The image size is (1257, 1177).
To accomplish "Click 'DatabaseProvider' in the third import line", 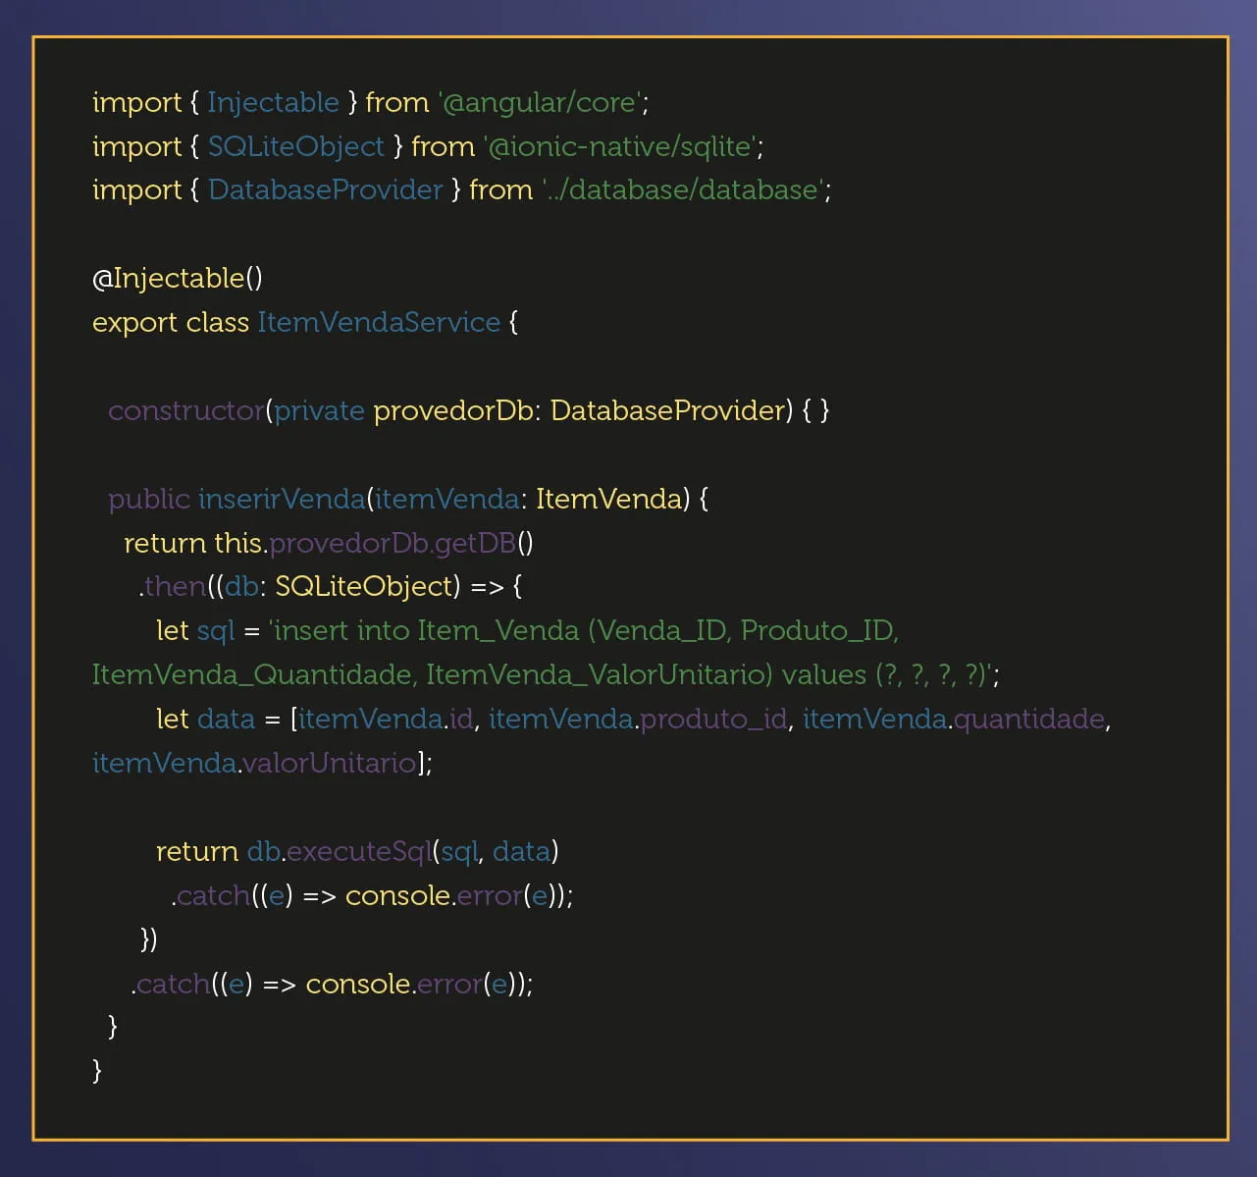I will click(x=325, y=189).
